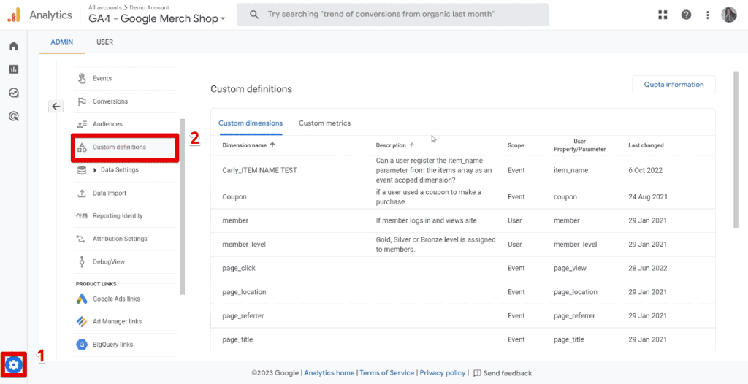Image resolution: width=748 pixels, height=384 pixels.
Task: Open the three-dot more options menu
Action: click(708, 15)
